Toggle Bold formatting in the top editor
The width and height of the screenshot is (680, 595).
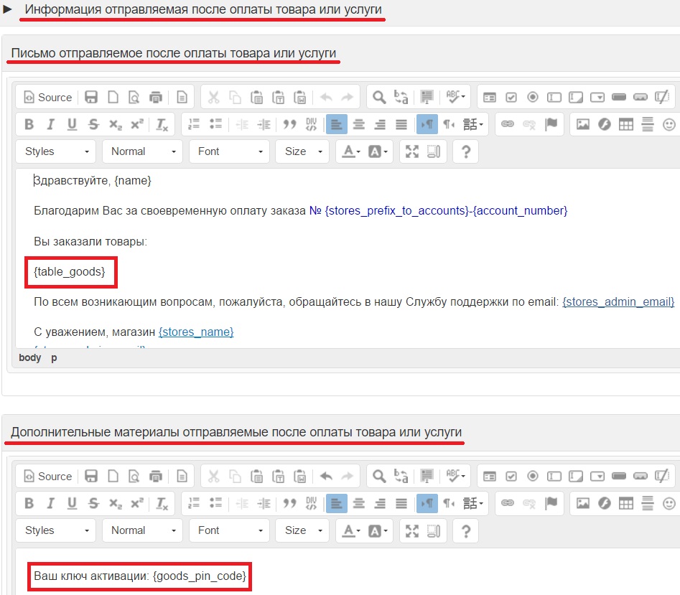click(29, 124)
